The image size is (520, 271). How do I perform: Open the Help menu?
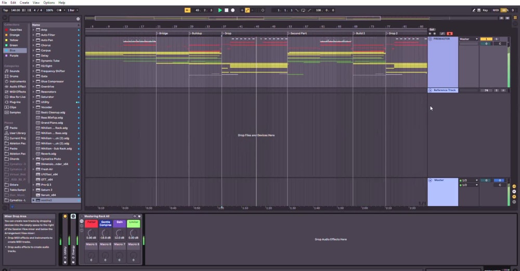62,3
